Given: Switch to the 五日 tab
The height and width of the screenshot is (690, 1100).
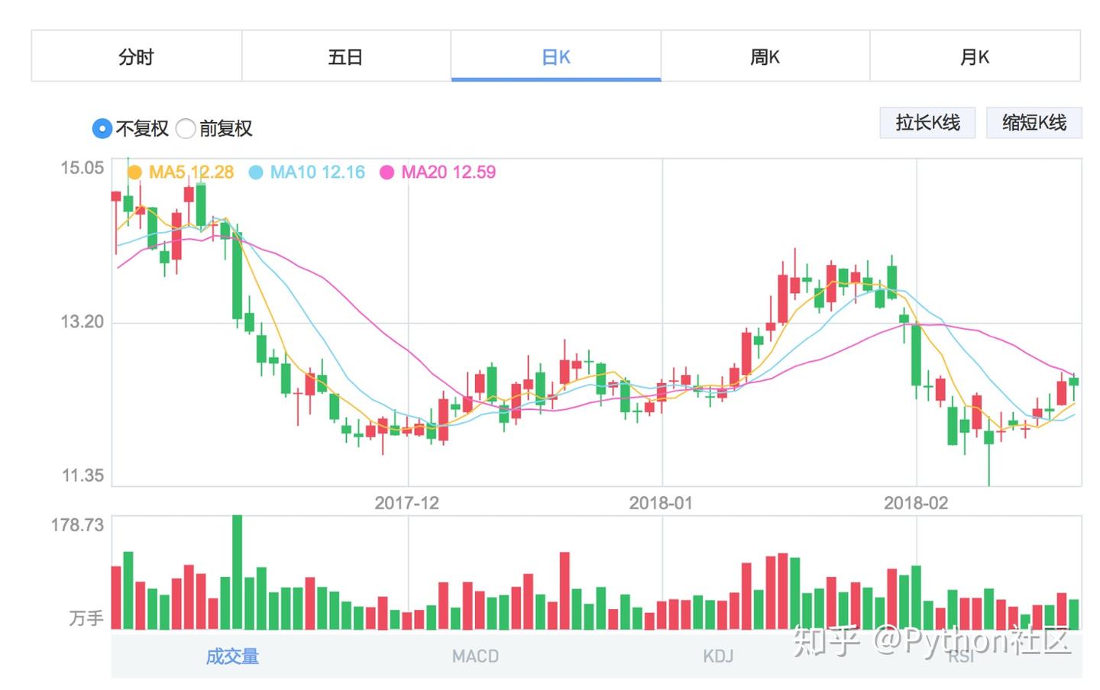Looking at the screenshot, I should coord(345,56).
